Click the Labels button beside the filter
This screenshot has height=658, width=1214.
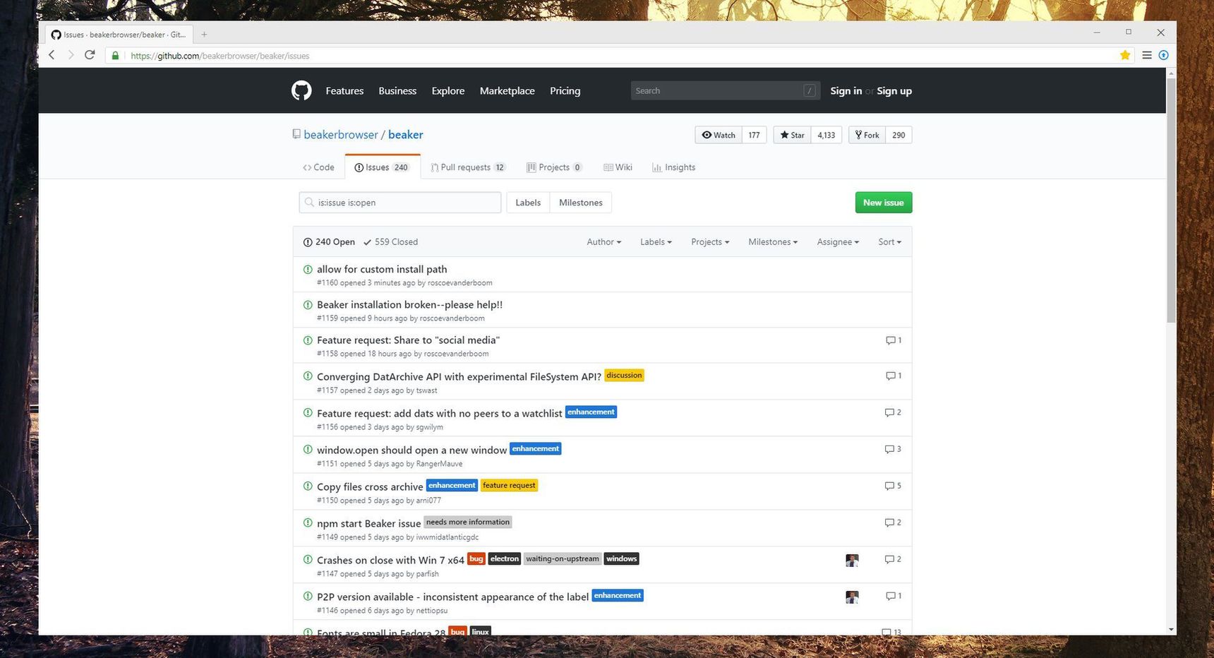click(x=528, y=203)
